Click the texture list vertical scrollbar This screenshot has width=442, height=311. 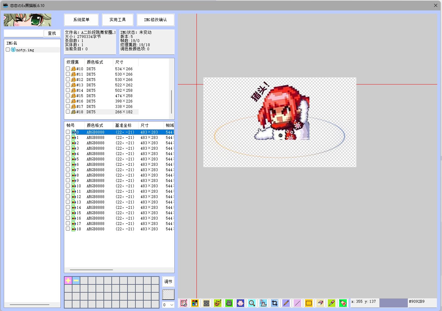point(171,102)
